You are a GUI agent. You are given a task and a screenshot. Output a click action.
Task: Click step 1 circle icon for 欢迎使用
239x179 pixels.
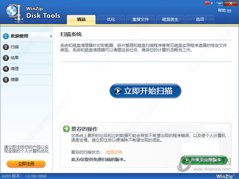(x=6, y=36)
